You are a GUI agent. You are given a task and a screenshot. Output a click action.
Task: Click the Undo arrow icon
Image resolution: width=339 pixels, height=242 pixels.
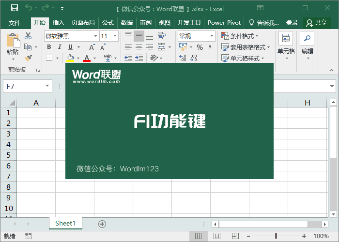coord(28,8)
